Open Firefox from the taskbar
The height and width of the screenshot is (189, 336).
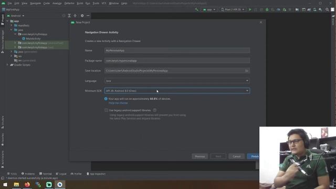27,184
